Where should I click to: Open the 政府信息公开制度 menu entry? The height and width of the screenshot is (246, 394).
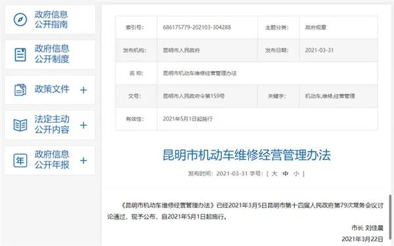coord(50,54)
